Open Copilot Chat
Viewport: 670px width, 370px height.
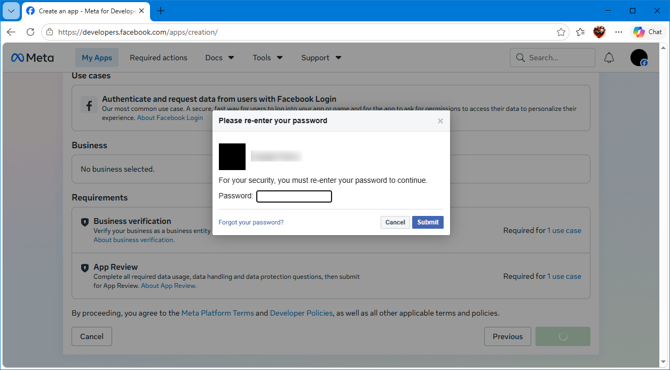point(648,32)
